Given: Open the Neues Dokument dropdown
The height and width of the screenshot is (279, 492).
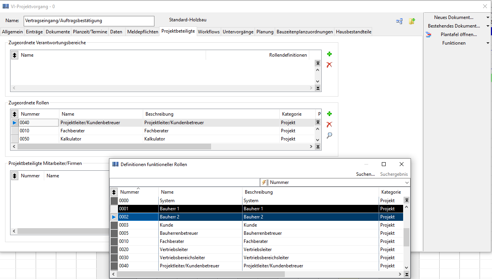Looking at the screenshot, I should (x=488, y=17).
